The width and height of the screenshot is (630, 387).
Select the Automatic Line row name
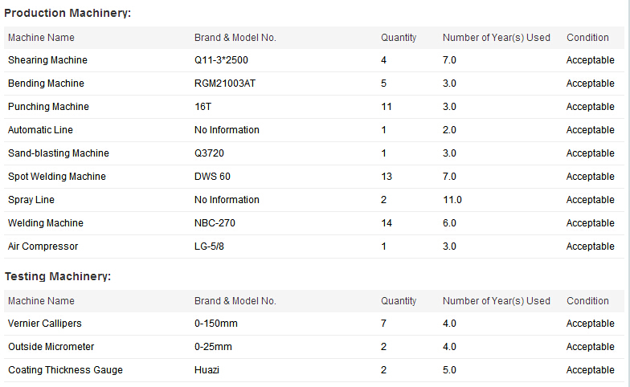coord(40,130)
